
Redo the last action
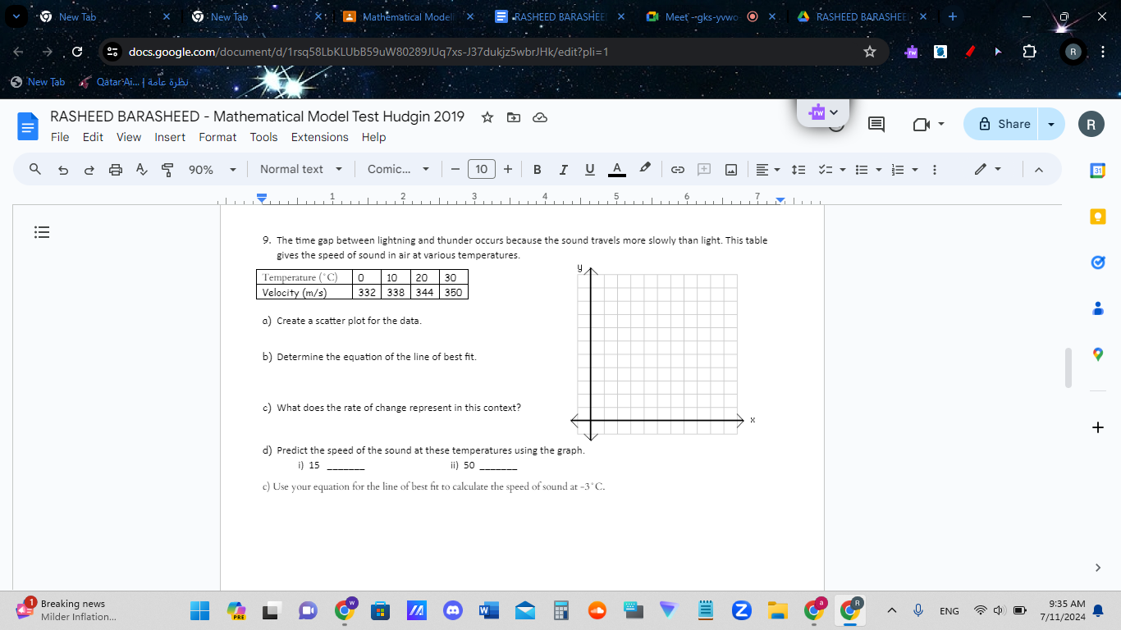coord(89,169)
